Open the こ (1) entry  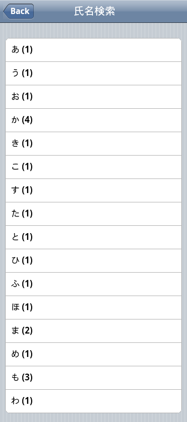[x=94, y=167]
